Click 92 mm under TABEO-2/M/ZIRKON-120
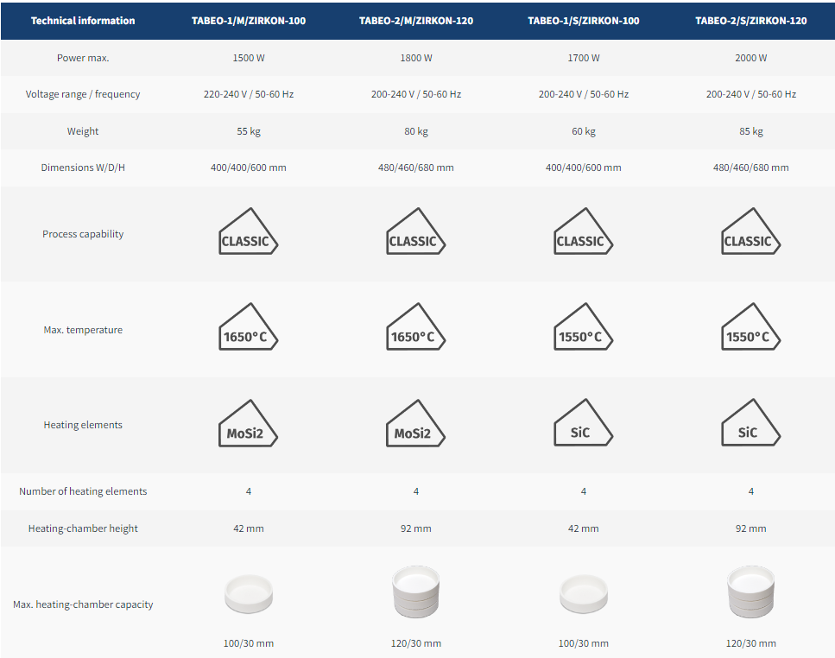The width and height of the screenshot is (835, 658). coord(416,528)
